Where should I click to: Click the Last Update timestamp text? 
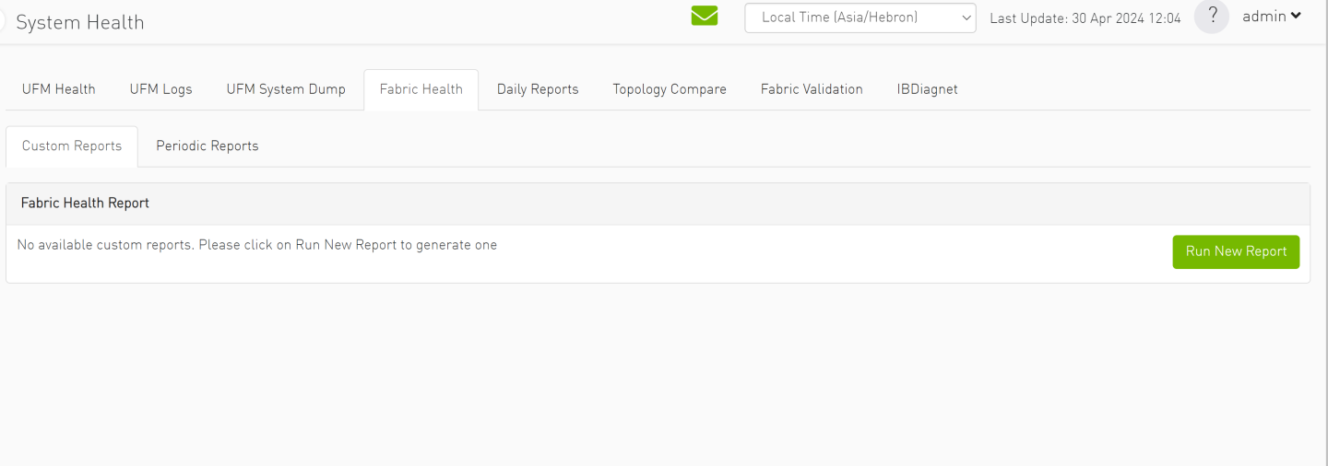pyautogui.click(x=1085, y=18)
